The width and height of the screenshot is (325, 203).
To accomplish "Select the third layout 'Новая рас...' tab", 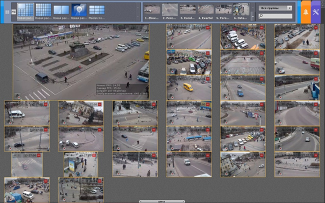I will (x=61, y=10).
